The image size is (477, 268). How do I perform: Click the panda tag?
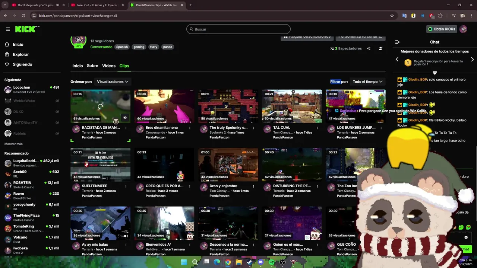(168, 47)
